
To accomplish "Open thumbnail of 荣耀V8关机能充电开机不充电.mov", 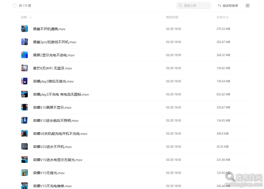I will pos(24,133).
